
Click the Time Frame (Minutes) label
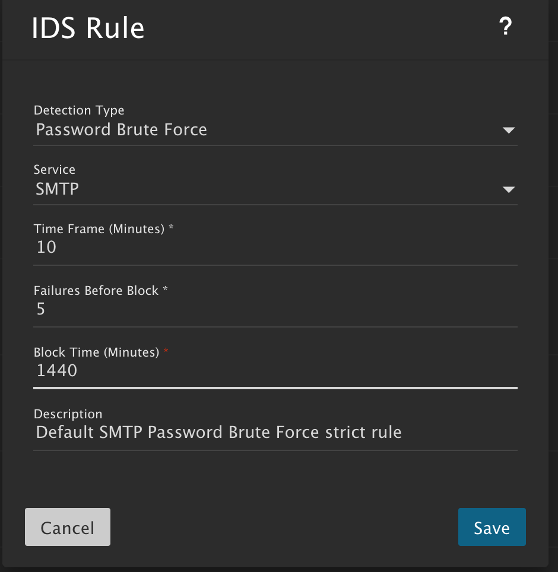99,229
